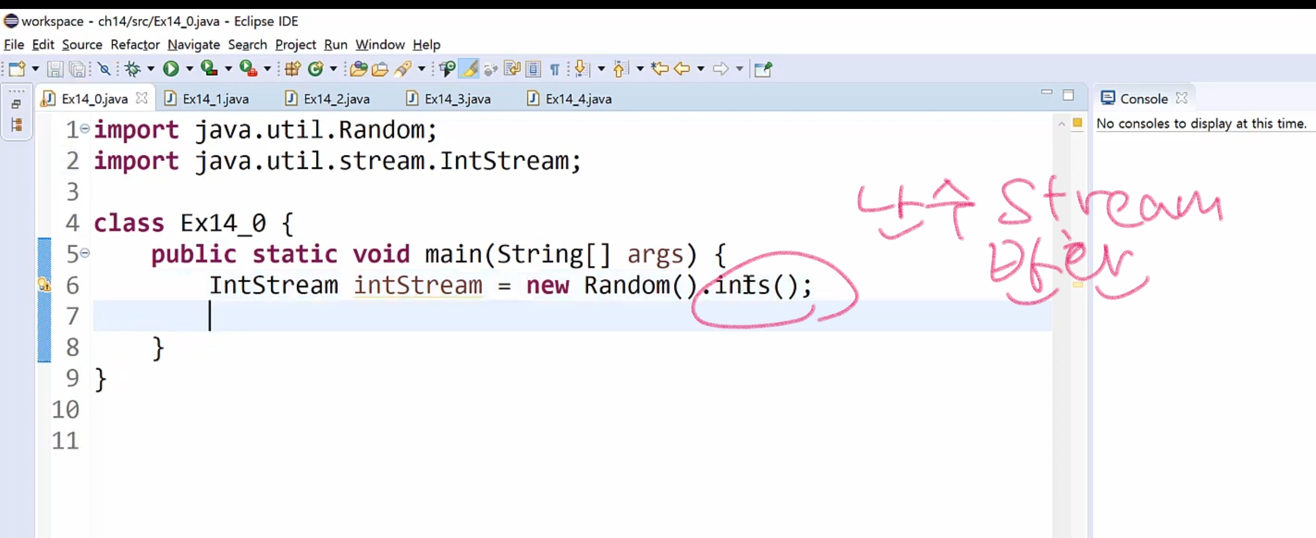This screenshot has width=1316, height=538.
Task: Toggle Block Selection Mode icon
Action: click(x=533, y=68)
